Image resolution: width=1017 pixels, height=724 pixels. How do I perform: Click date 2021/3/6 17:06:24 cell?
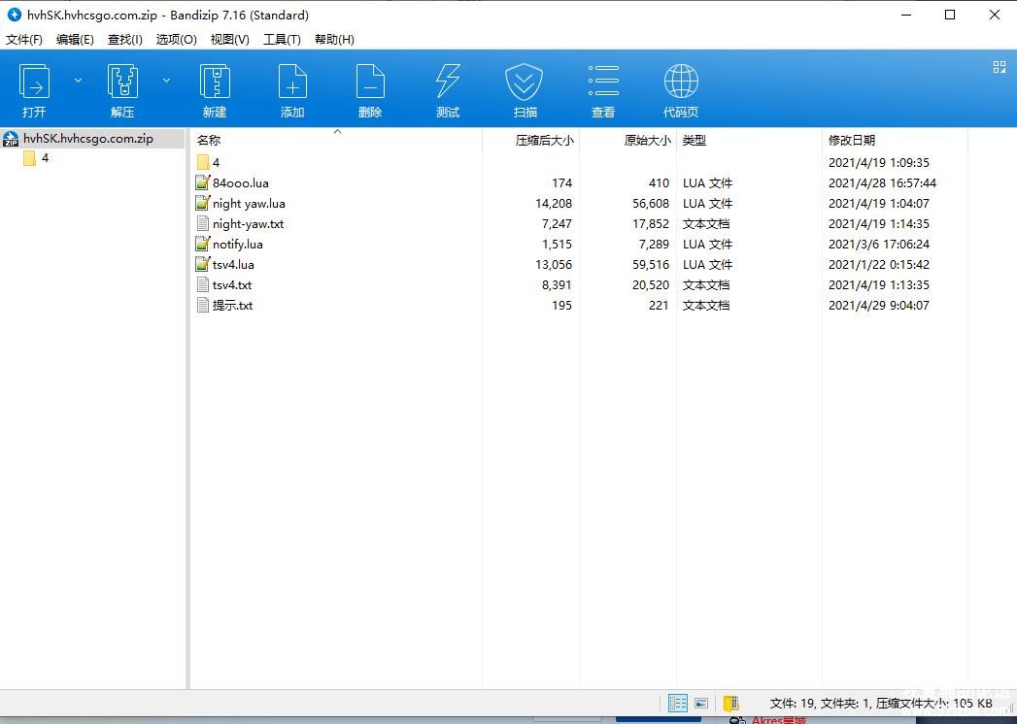[879, 245]
